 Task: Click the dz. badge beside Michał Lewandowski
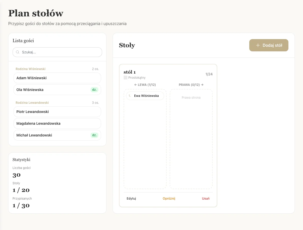click(x=94, y=135)
